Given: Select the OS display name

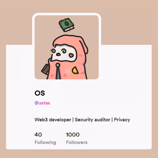Looking at the screenshot, I should (x=40, y=93).
